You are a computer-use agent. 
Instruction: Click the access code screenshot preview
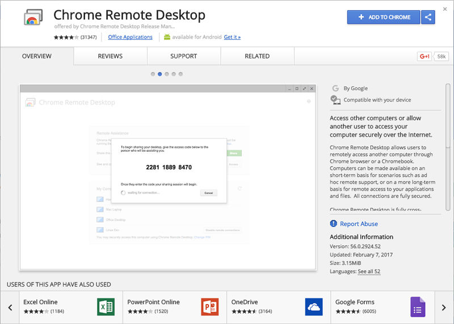(x=168, y=177)
